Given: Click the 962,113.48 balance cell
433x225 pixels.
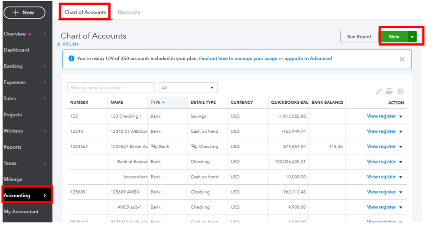Looking at the screenshot, I should point(294,192).
